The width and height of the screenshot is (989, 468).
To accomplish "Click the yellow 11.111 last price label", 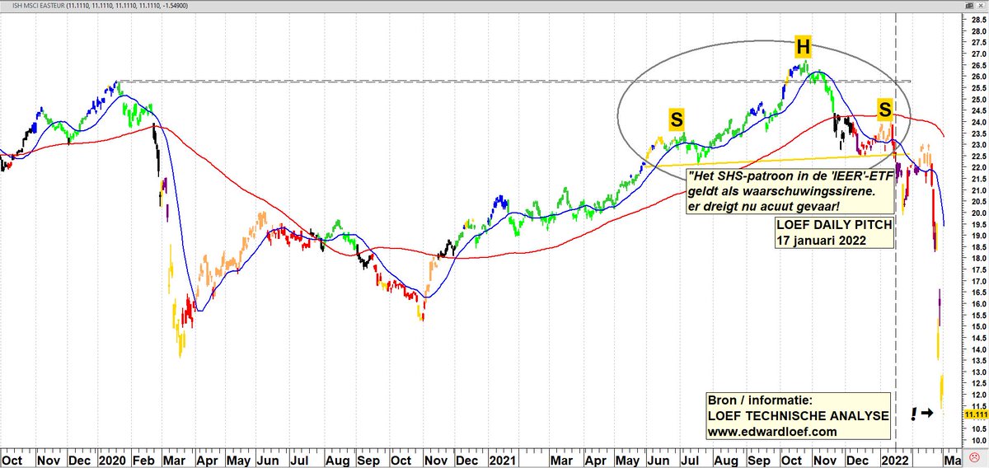I will 974,415.
